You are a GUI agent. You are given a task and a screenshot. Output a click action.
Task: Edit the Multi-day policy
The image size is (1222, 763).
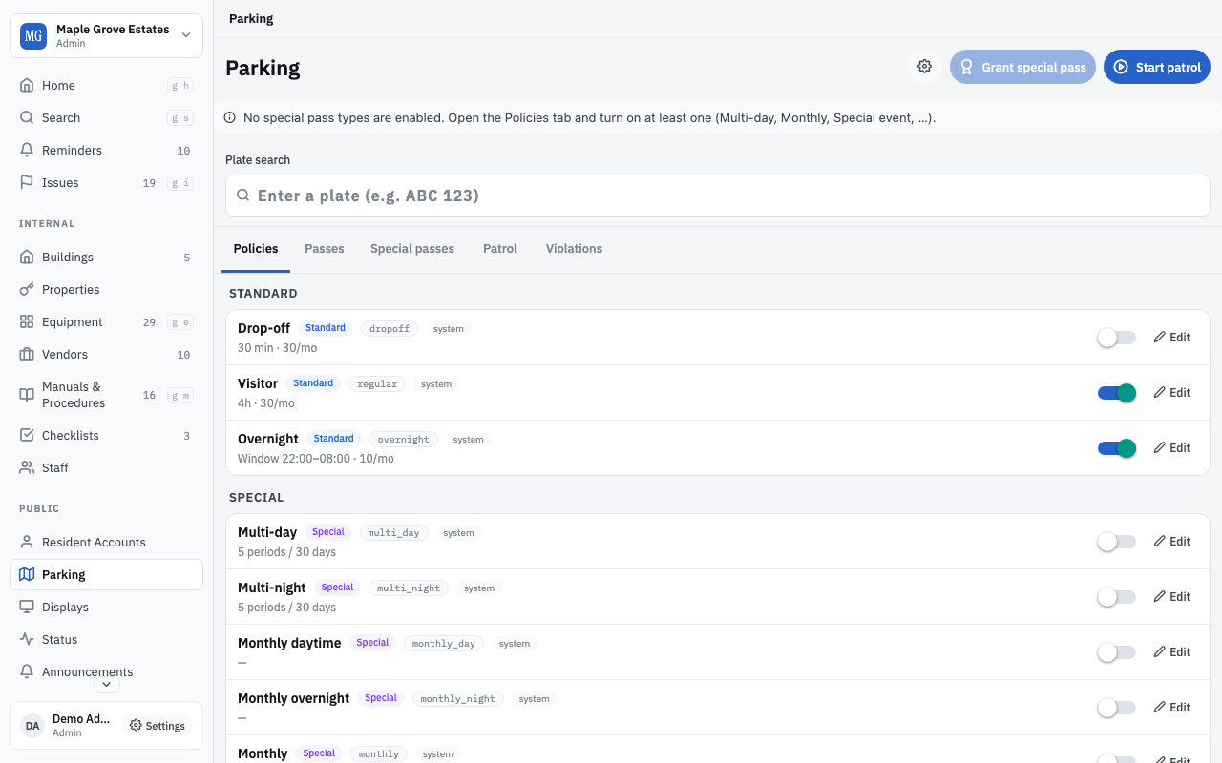(x=1172, y=541)
